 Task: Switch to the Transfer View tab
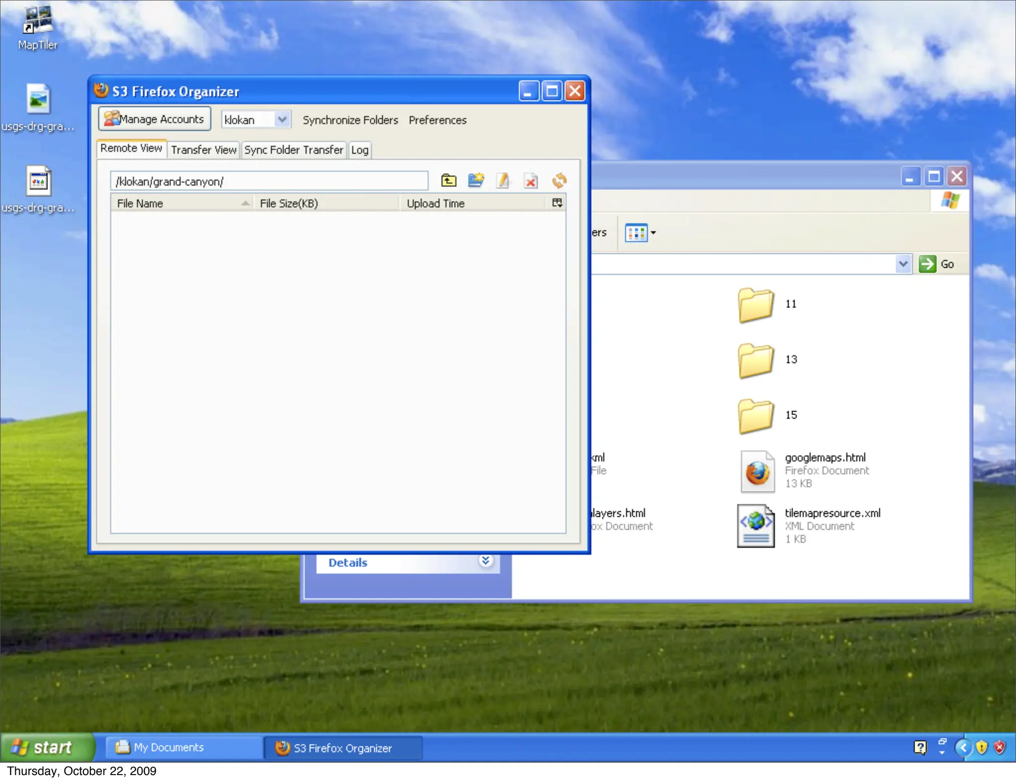pyautogui.click(x=203, y=150)
